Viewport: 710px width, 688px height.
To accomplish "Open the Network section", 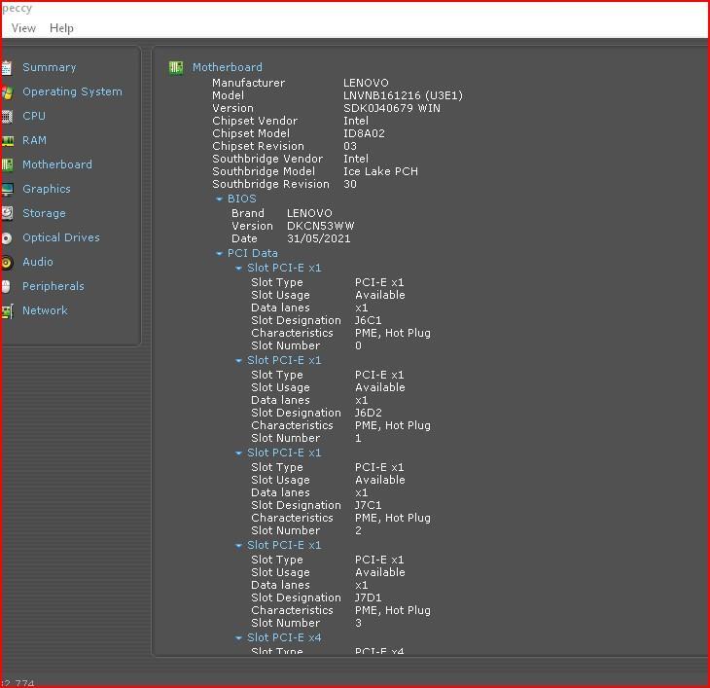I will tap(46, 310).
